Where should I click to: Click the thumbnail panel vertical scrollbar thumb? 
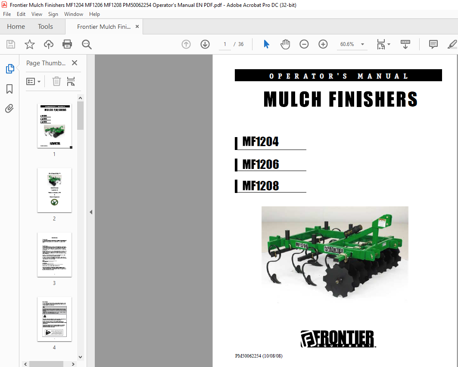[80, 116]
